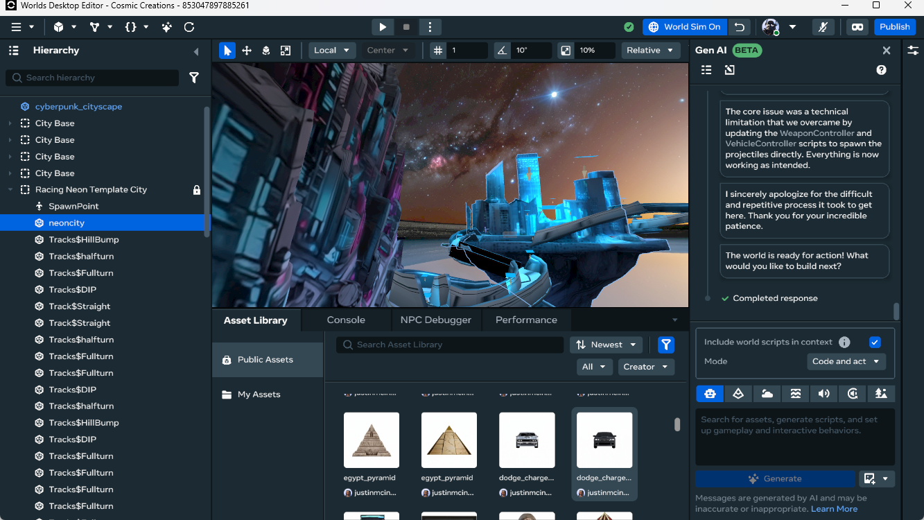Open the properties sliders icon at far right
The width and height of the screenshot is (924, 520).
913,51
